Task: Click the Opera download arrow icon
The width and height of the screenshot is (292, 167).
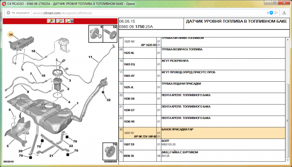Action: [x=284, y=12]
